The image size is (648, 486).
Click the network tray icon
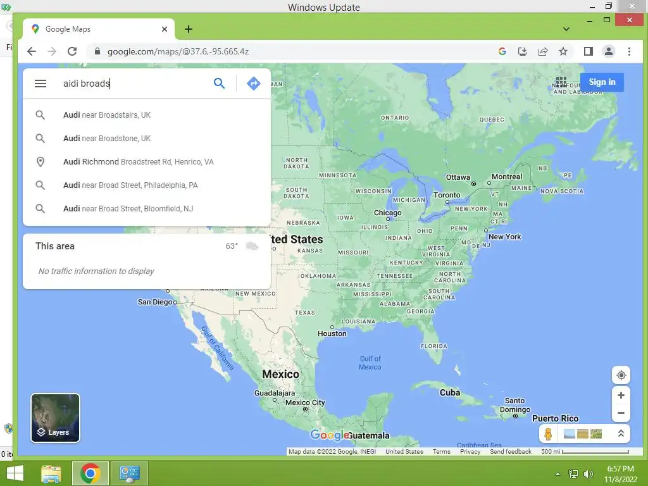[x=573, y=474]
